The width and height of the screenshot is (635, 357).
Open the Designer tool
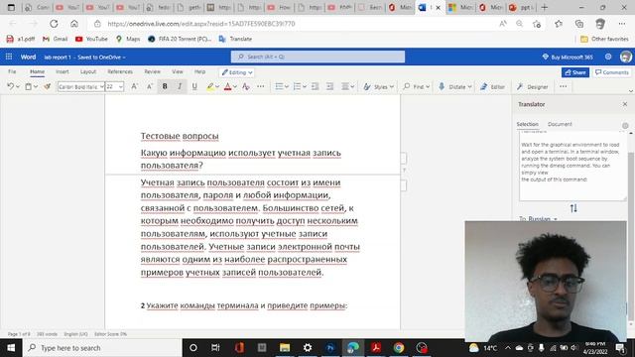[x=532, y=86]
